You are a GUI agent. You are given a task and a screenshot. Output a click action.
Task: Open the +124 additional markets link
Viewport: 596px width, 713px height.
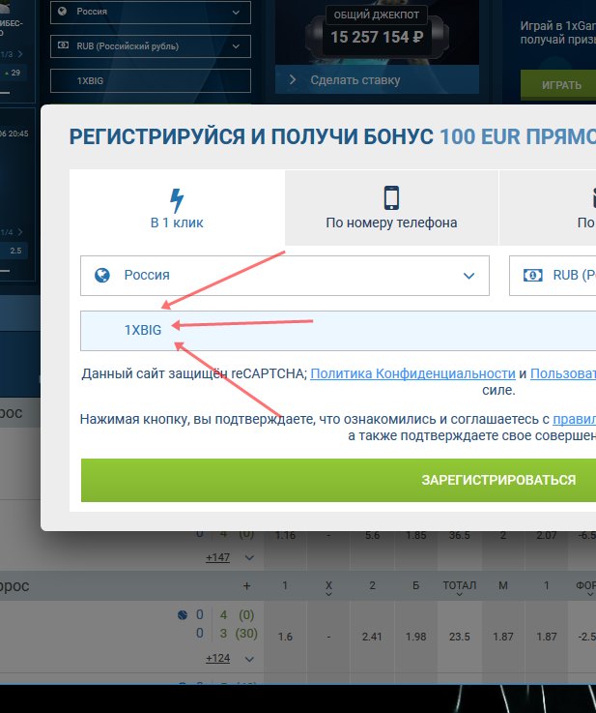point(217,659)
